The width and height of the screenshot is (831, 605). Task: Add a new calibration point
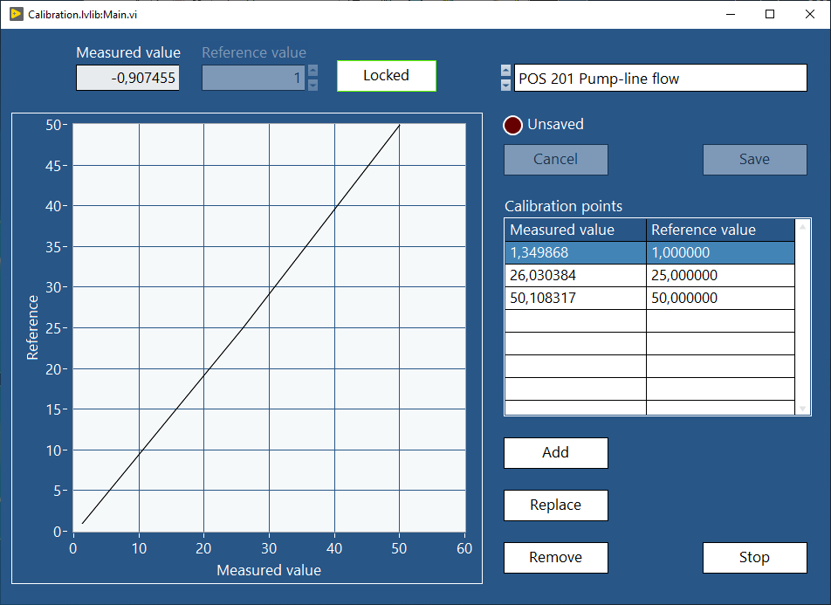(555, 453)
